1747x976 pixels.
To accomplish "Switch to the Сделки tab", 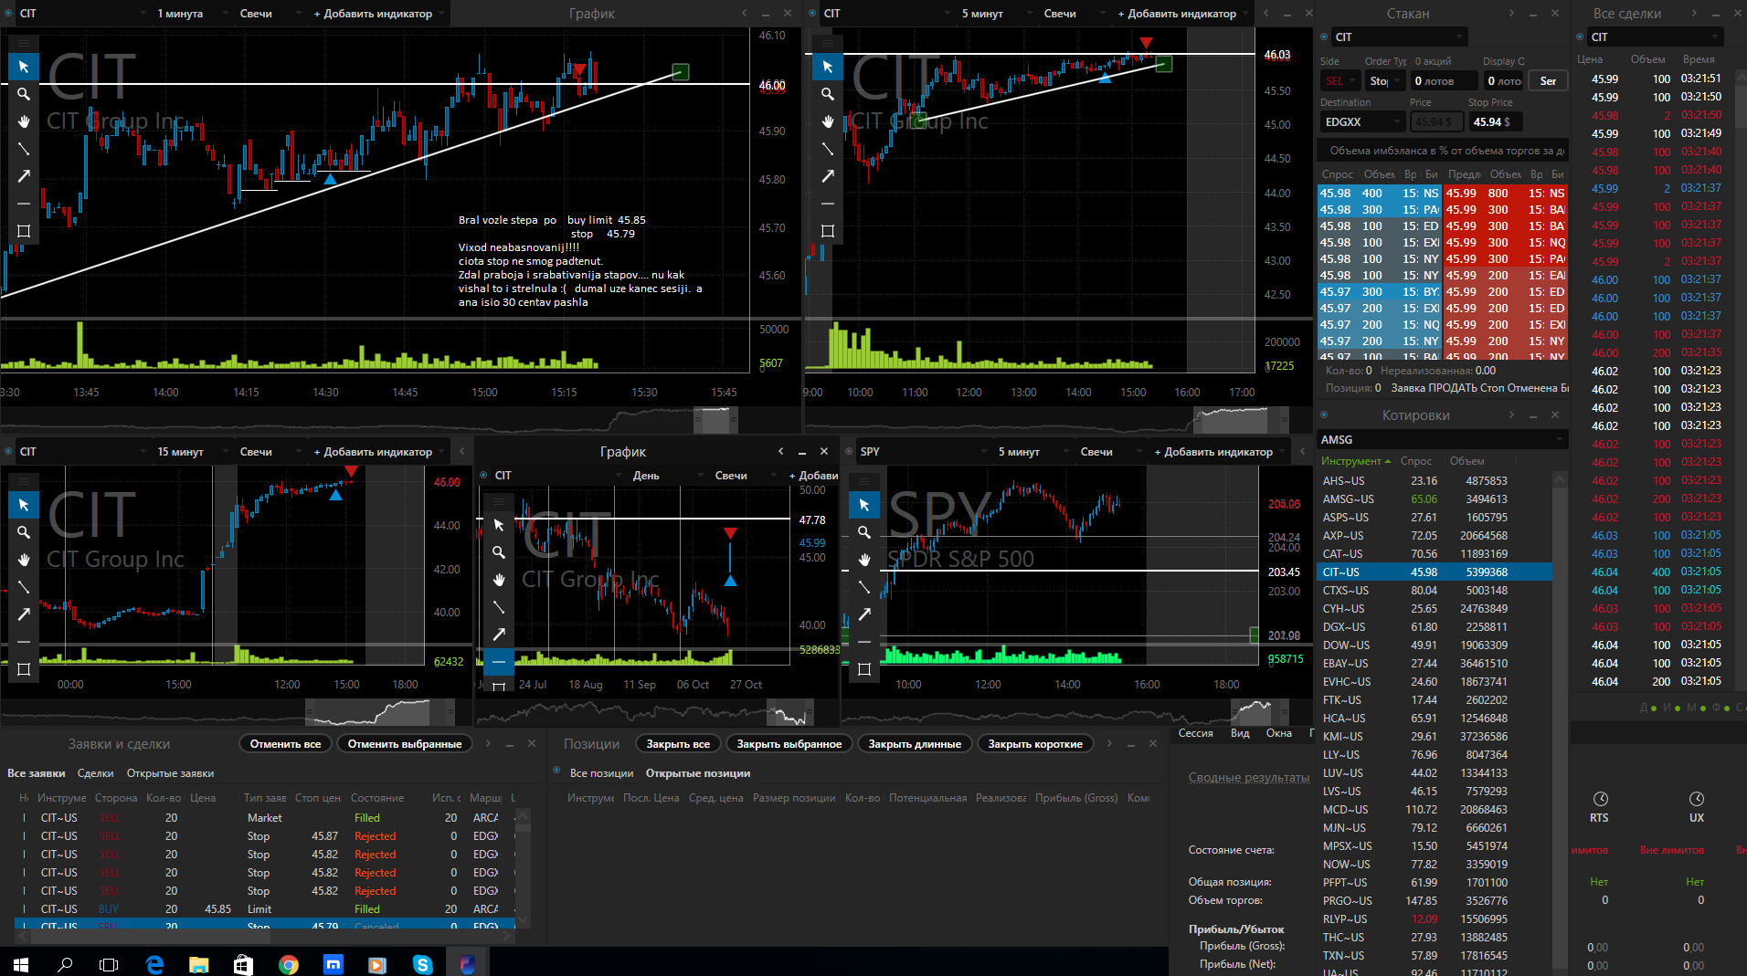I will [96, 773].
